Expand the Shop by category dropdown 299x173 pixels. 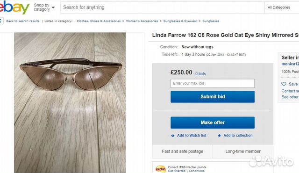pos(44,7)
